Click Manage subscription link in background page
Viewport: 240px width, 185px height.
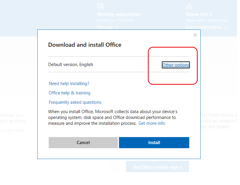point(107,27)
